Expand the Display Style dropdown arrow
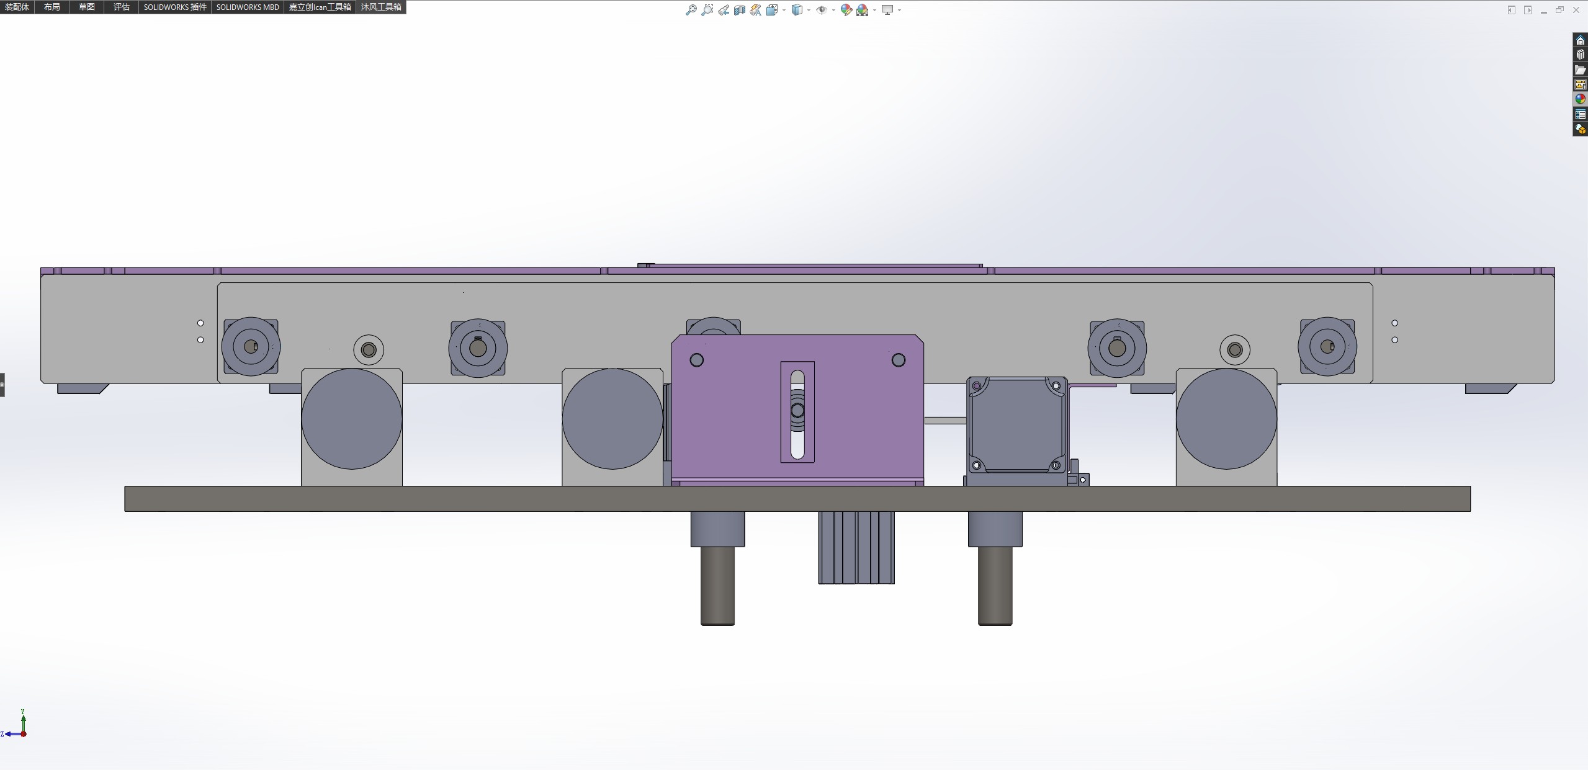Viewport: 1588px width, 770px height. tap(809, 10)
